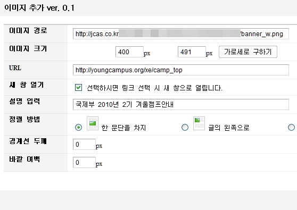Image resolution: width=297 pixels, height=210 pixels.
Task: Uncheck the 새 창 열기 checkbox
Action: [78, 88]
